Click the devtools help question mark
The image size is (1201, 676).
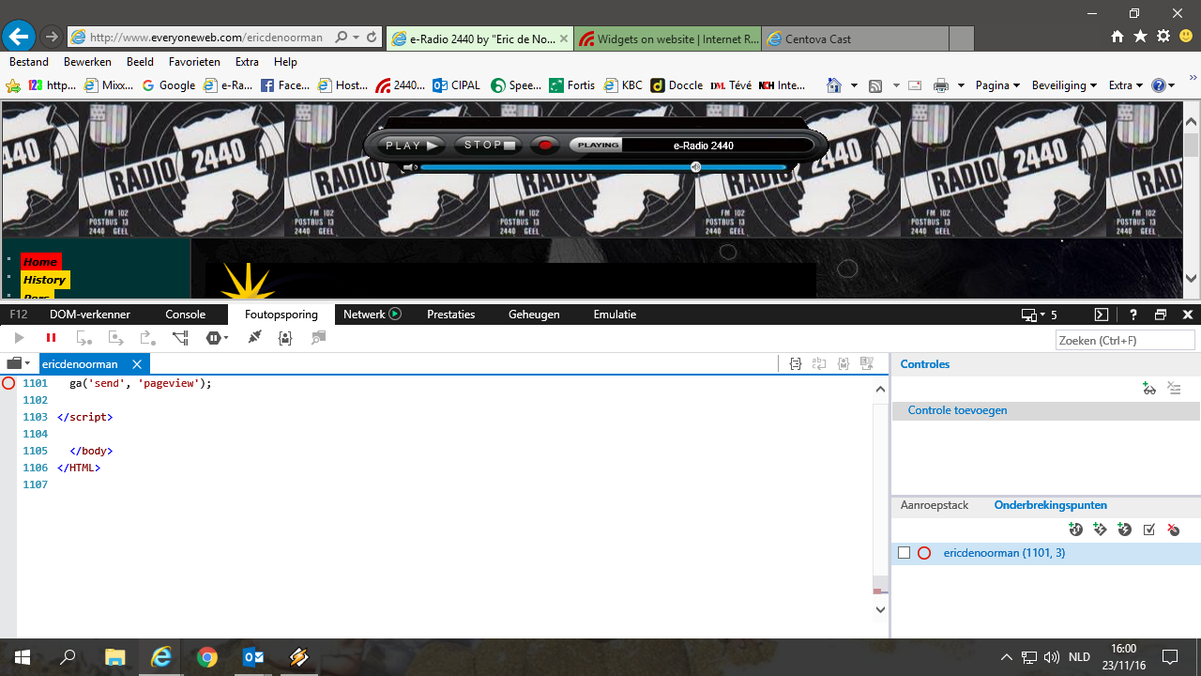click(1133, 315)
